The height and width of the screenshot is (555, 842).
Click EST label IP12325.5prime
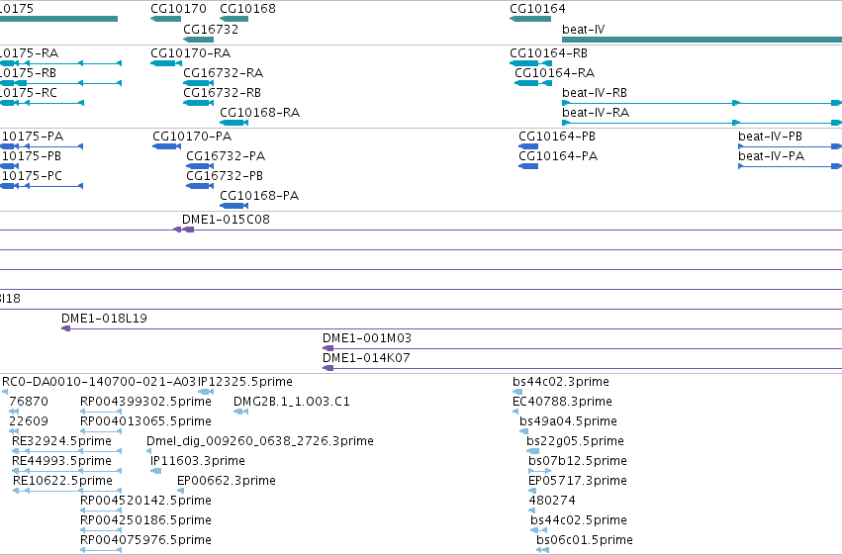click(245, 382)
